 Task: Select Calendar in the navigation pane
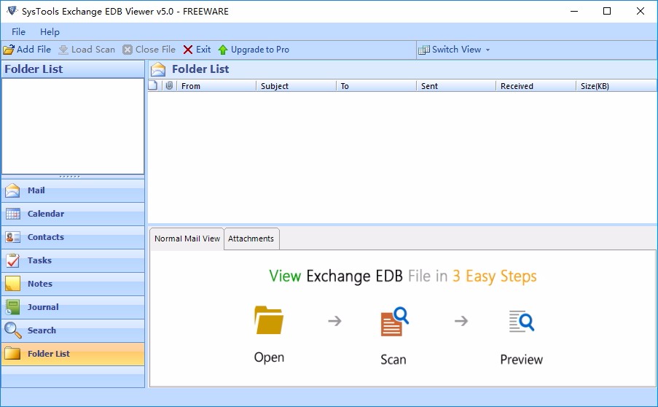coord(73,214)
